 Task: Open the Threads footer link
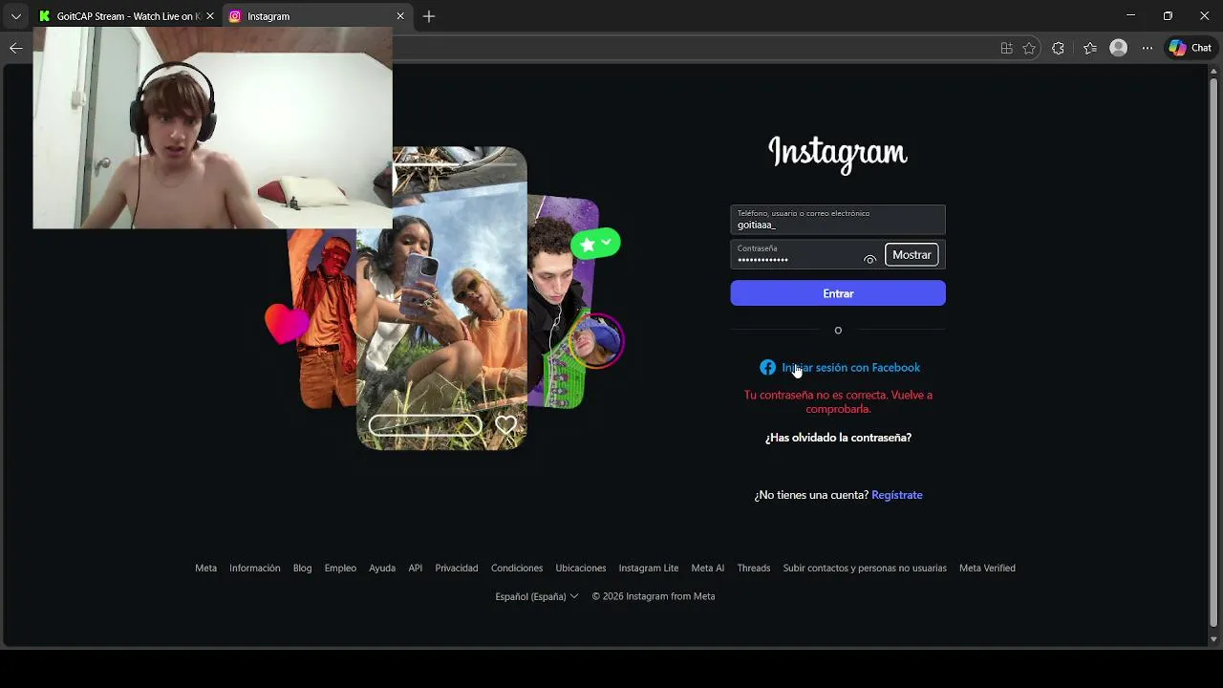pyautogui.click(x=753, y=568)
